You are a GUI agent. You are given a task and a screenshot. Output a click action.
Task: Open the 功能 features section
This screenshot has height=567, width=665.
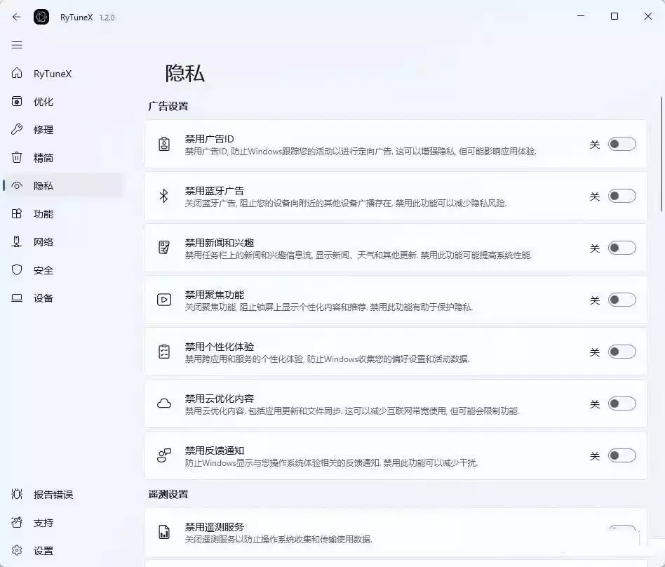[x=43, y=213]
